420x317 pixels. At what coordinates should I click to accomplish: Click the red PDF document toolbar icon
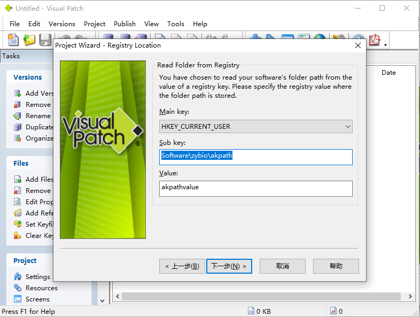tap(375, 40)
